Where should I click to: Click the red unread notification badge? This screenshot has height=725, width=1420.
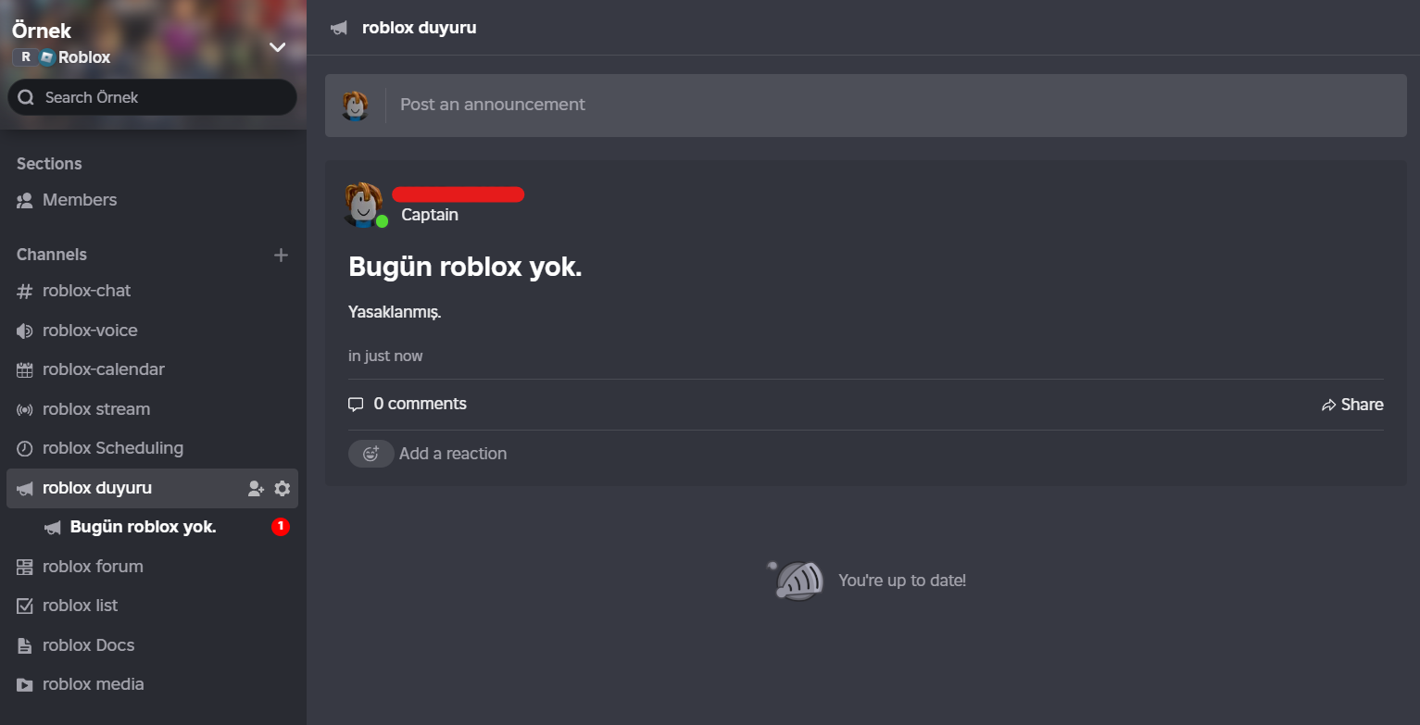tap(281, 527)
